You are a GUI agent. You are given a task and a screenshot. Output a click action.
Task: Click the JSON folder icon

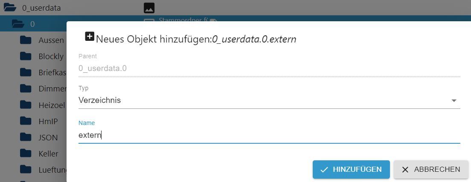(x=26, y=137)
